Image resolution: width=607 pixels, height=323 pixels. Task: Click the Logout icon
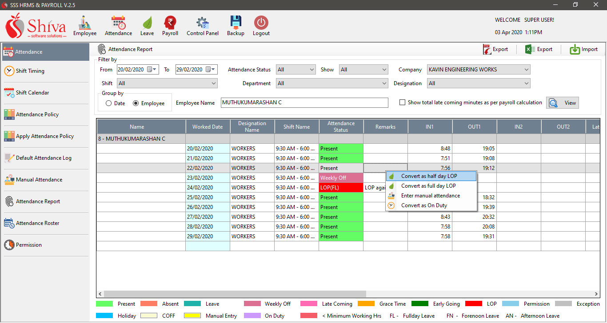coord(261,25)
